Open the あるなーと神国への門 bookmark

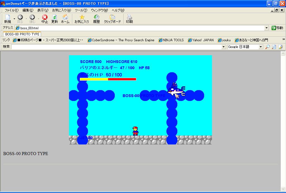251,40
